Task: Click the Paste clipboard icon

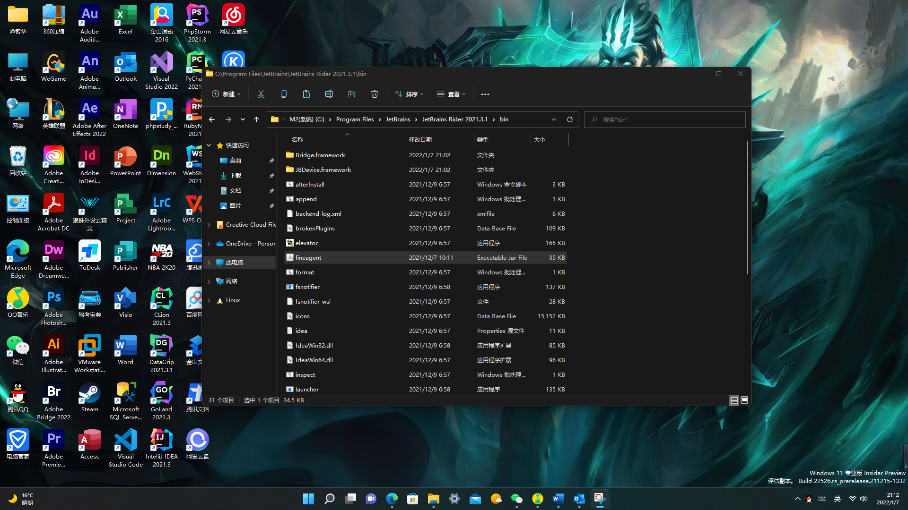Action: click(x=306, y=94)
